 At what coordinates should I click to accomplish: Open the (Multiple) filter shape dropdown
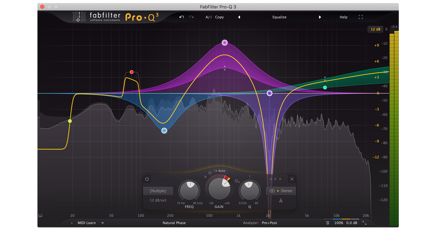(158, 191)
